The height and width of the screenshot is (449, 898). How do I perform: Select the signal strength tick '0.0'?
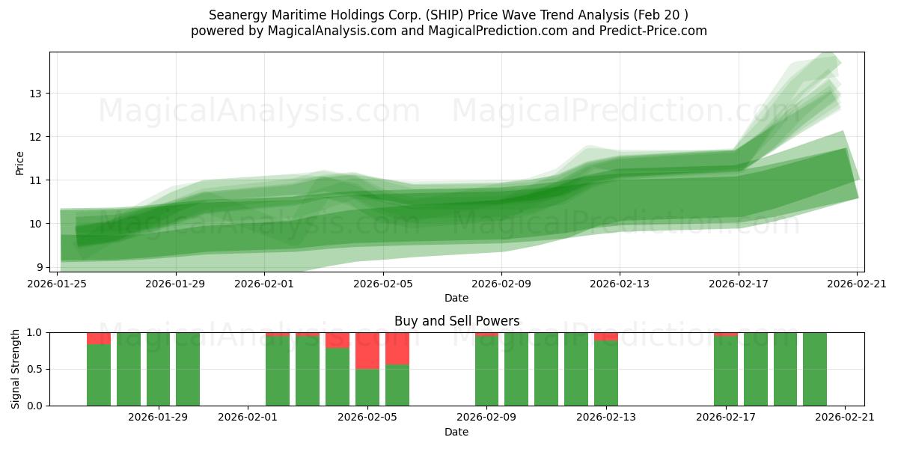35,406
